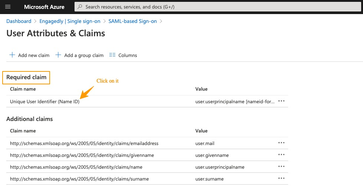The height and width of the screenshot is (195, 363).
Task: Open the ellipsis menu for the emailaddress claim
Action: [281, 143]
